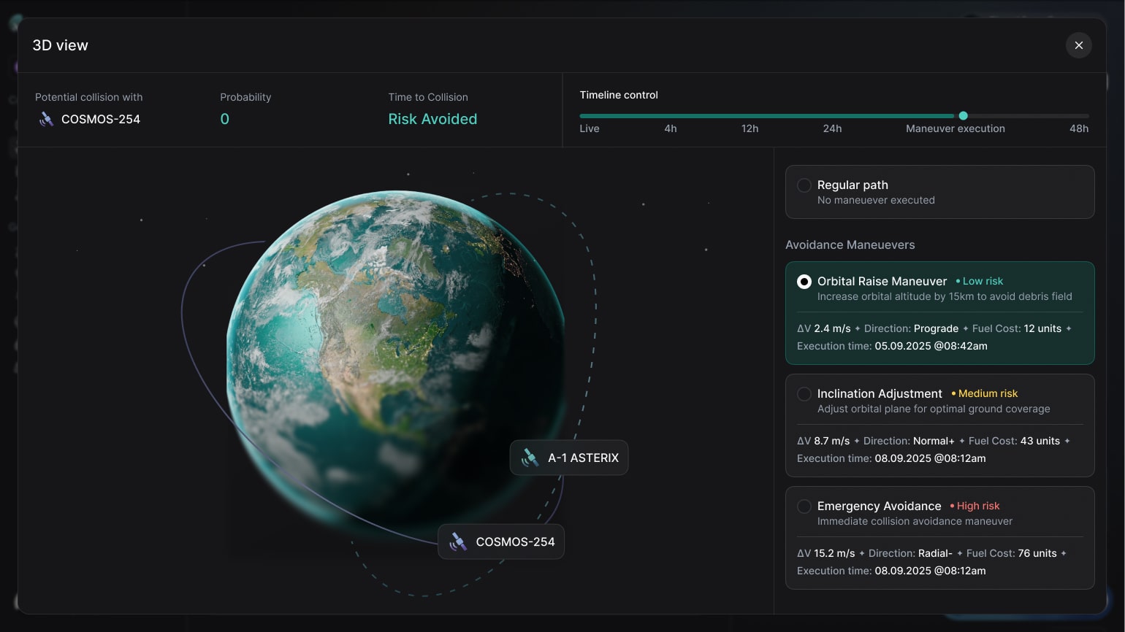Click the Maneuver execution timeline label
The height and width of the screenshot is (632, 1125).
pos(955,128)
